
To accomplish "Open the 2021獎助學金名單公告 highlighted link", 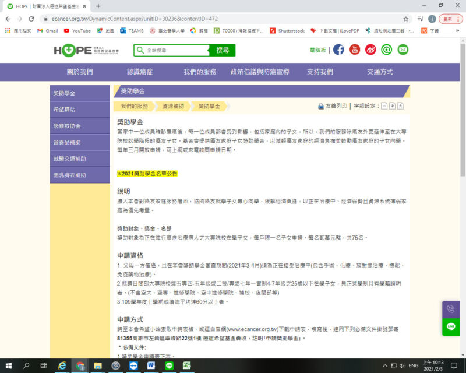I will click(x=147, y=174).
